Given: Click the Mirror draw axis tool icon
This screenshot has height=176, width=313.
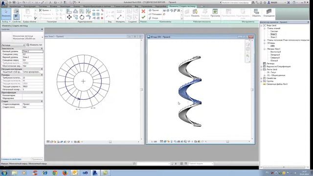Looking at the screenshot, I should pyautogui.click(x=88, y=11).
